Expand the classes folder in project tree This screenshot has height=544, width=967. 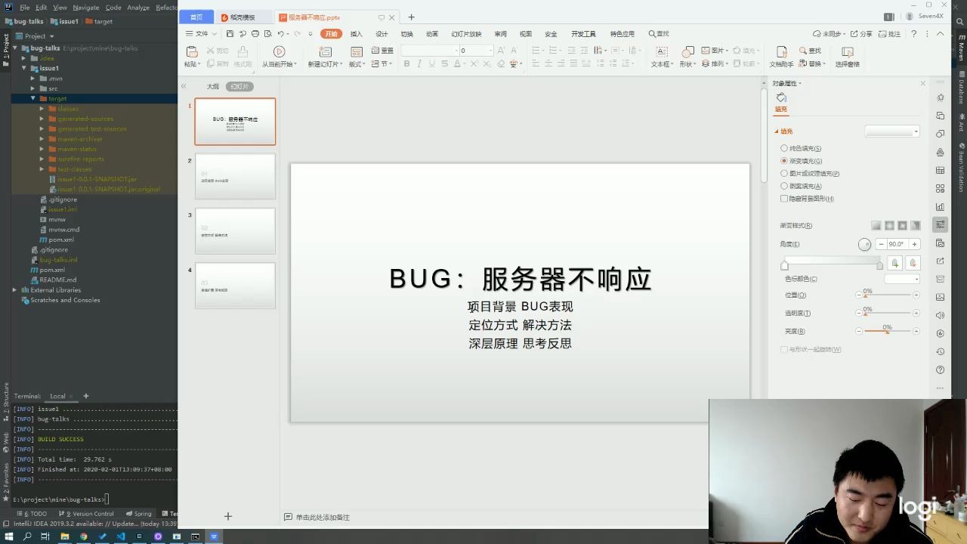click(42, 109)
